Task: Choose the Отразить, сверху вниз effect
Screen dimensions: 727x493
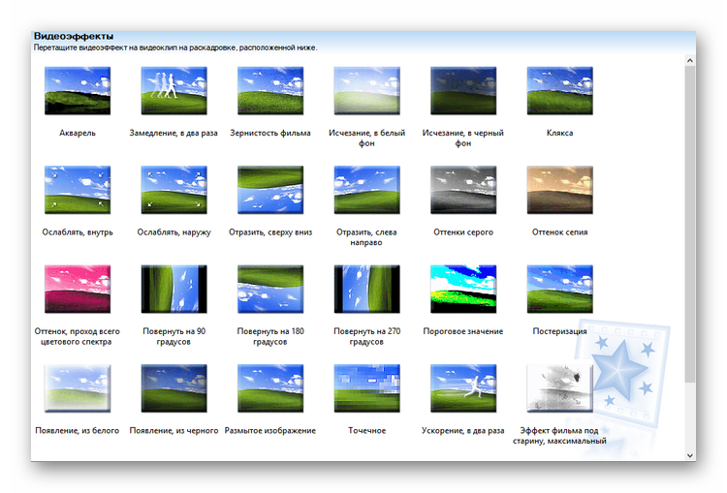Action: pyautogui.click(x=270, y=190)
